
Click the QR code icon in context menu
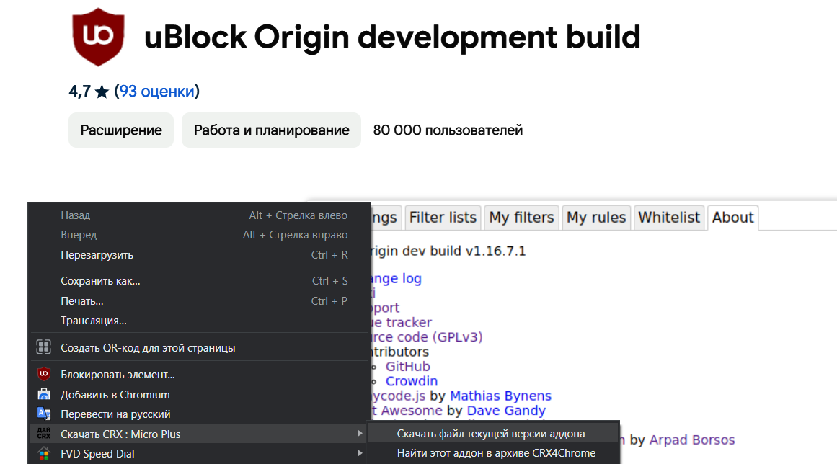[44, 347]
